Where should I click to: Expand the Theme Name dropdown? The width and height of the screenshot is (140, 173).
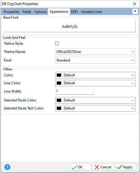[95, 52]
